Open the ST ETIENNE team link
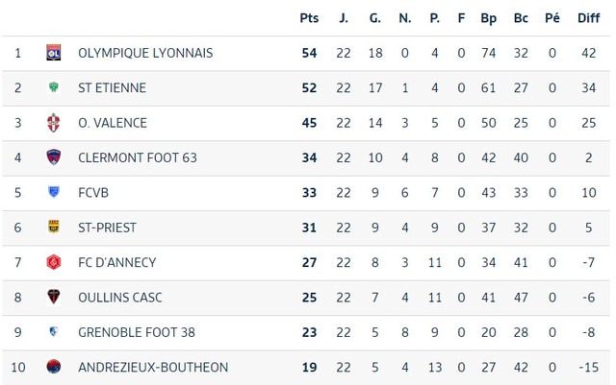Viewport: 616px width, 385px height. [112, 87]
